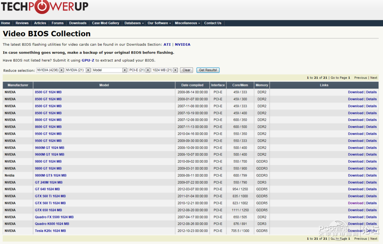Open GTX 560 Ti entry dated 2011-01-04
Image resolution: width=383 pixels, height=244 pixels.
50,196
